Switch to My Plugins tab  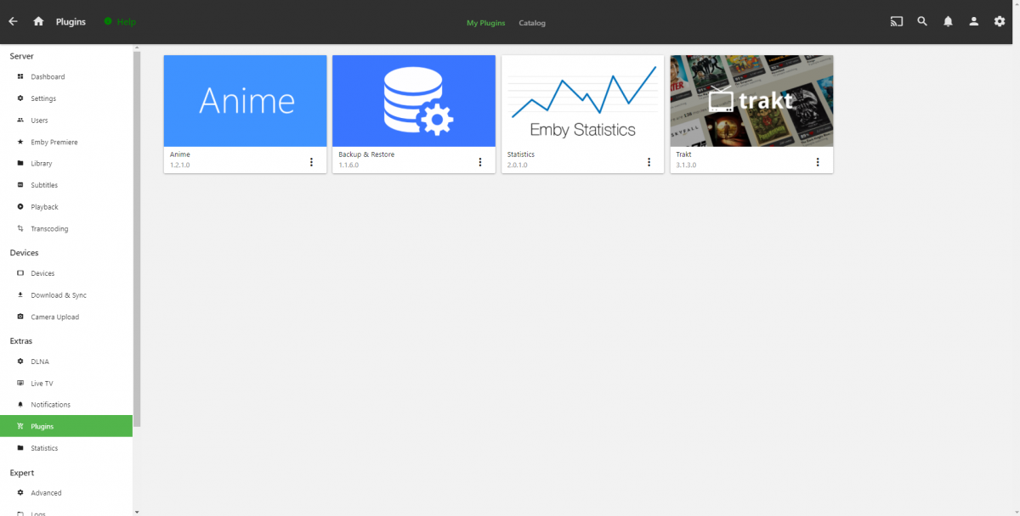coord(485,23)
